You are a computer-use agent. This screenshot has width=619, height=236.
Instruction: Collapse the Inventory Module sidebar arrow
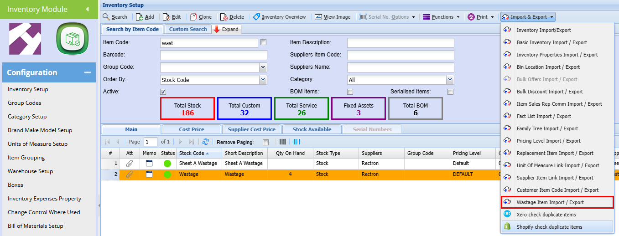point(88,9)
